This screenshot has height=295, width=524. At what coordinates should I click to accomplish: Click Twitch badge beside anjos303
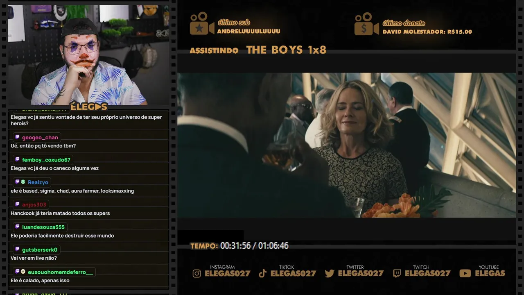17,204
